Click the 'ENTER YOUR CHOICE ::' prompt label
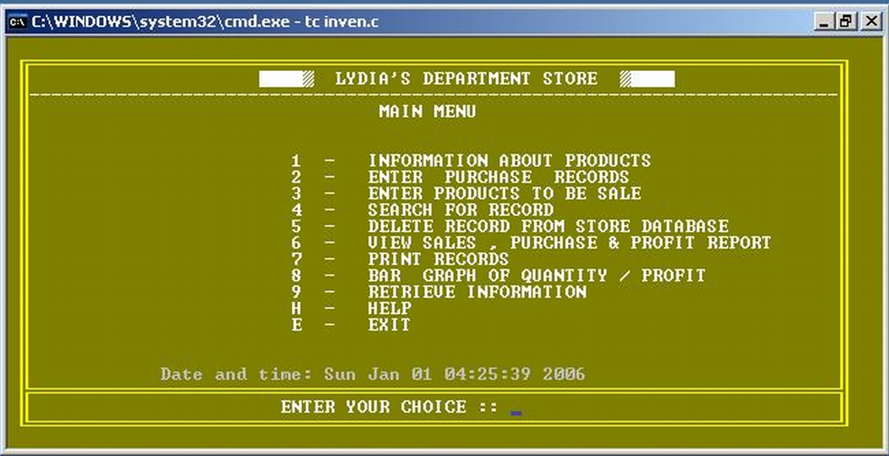 [389, 407]
